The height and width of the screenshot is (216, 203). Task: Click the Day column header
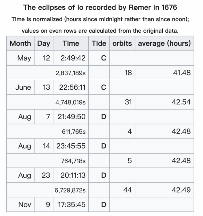(44, 44)
